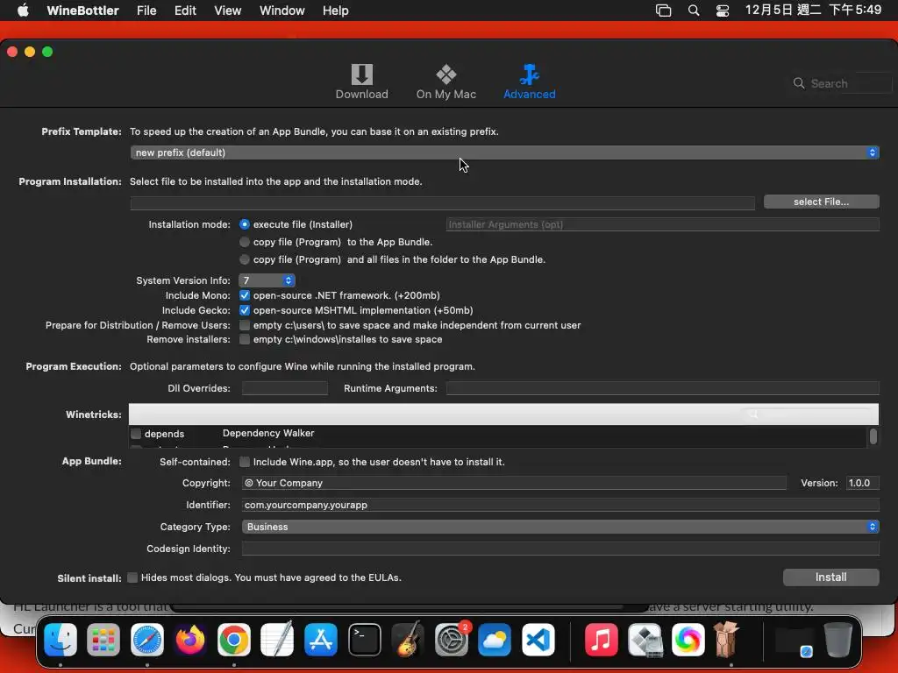
Task: Select copy file and all files in folder option
Action: pyautogui.click(x=245, y=259)
